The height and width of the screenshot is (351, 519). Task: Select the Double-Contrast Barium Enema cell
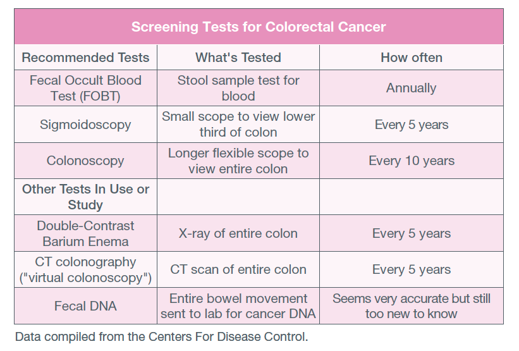85,233
